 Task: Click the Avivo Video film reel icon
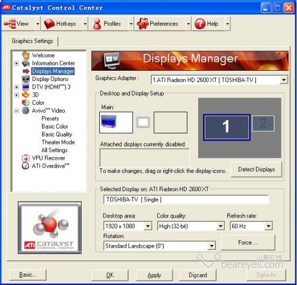[x=25, y=111]
